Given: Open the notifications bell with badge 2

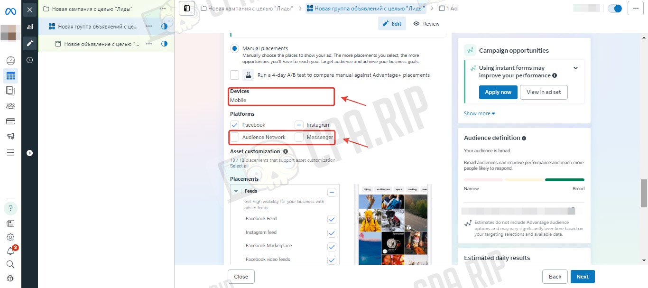Looking at the screenshot, I should [x=10, y=251].
